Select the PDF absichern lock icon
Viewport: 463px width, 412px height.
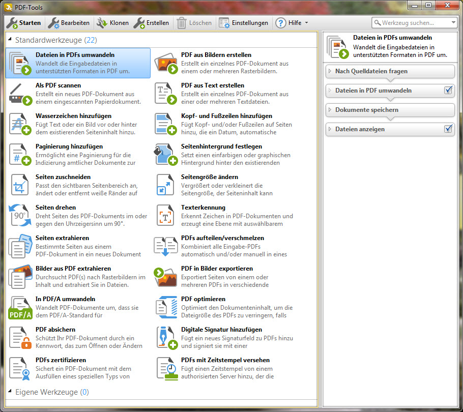click(20, 338)
